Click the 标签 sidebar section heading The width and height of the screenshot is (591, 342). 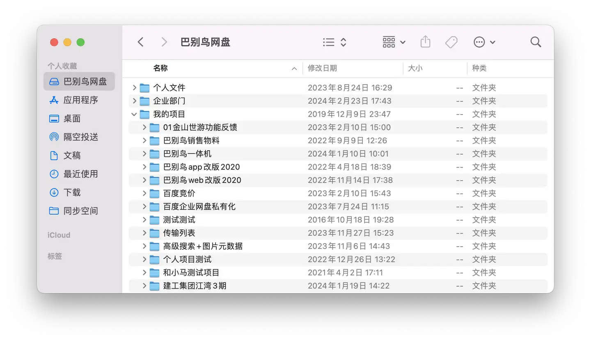tap(55, 256)
